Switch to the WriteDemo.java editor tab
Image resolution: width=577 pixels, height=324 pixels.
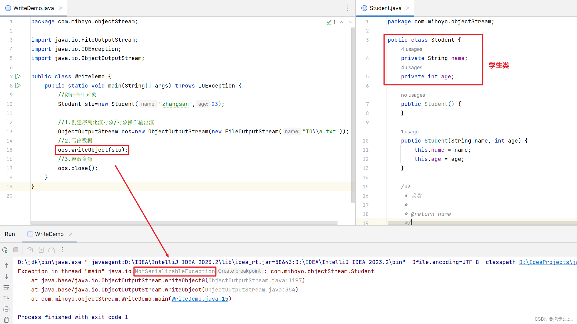(33, 8)
